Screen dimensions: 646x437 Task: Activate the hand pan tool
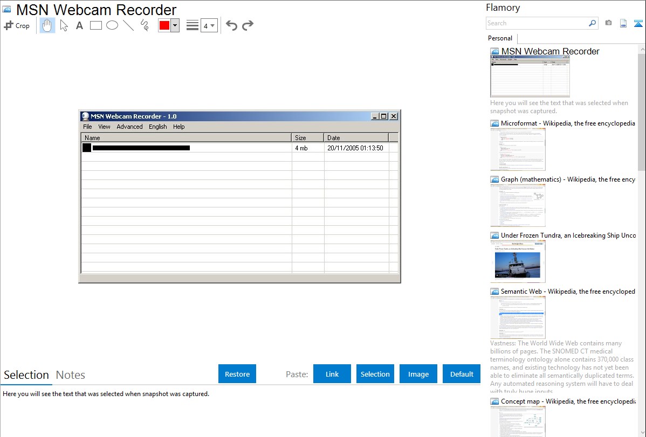tap(47, 25)
